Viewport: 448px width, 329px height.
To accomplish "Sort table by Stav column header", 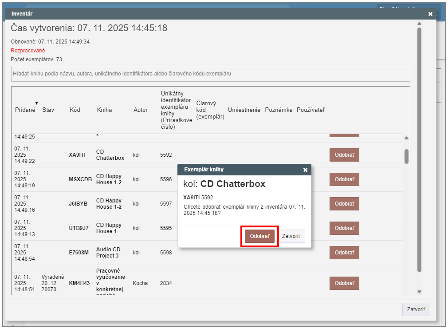I will click(48, 110).
